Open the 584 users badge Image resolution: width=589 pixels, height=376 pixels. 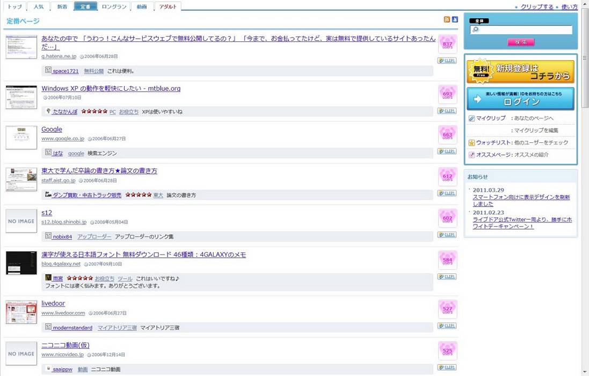pyautogui.click(x=447, y=260)
